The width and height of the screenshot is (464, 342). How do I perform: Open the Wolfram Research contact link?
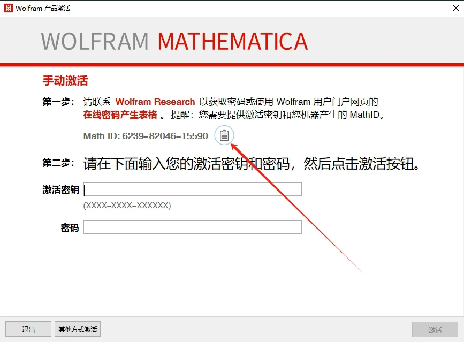(155, 102)
